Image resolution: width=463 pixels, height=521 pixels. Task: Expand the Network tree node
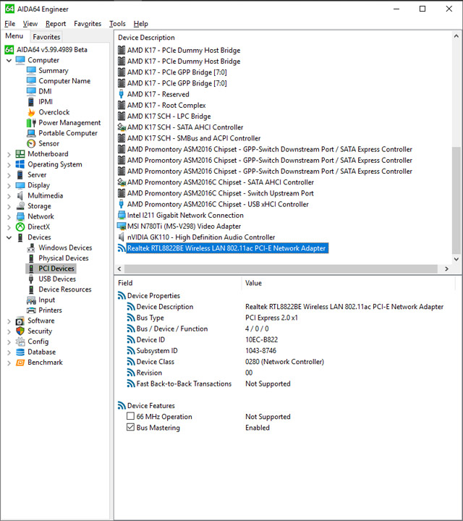coord(9,216)
